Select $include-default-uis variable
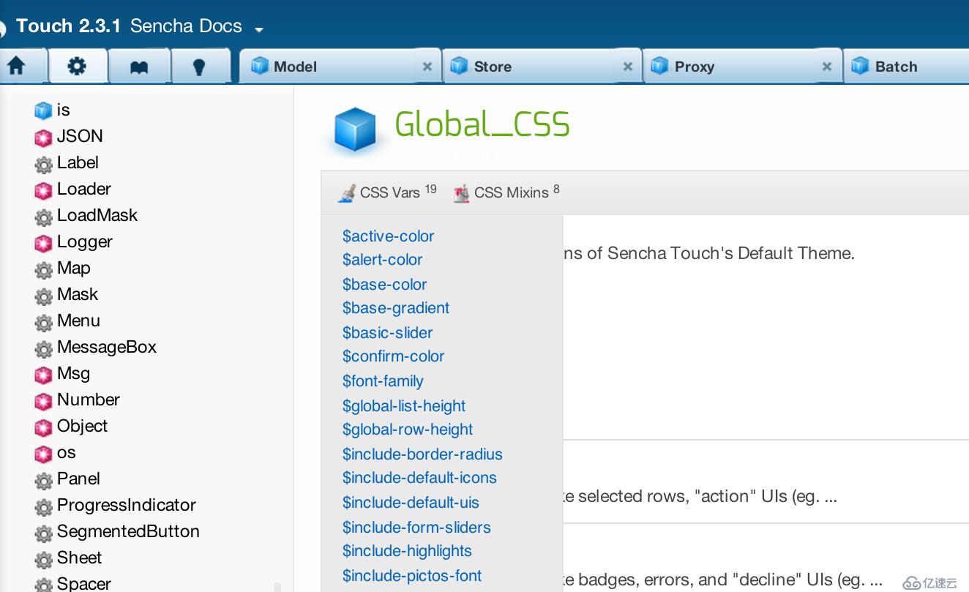Viewport: 969px width, 592px height. tap(411, 503)
